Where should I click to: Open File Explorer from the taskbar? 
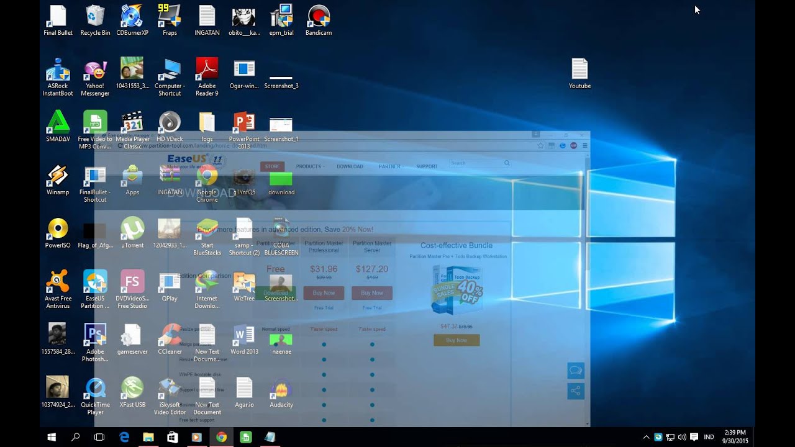point(148,437)
